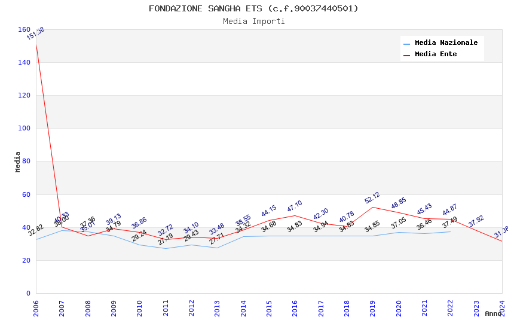Click the 40.78 data label
Image resolution: width=508 pixels, height=329 pixels.
[346, 217]
